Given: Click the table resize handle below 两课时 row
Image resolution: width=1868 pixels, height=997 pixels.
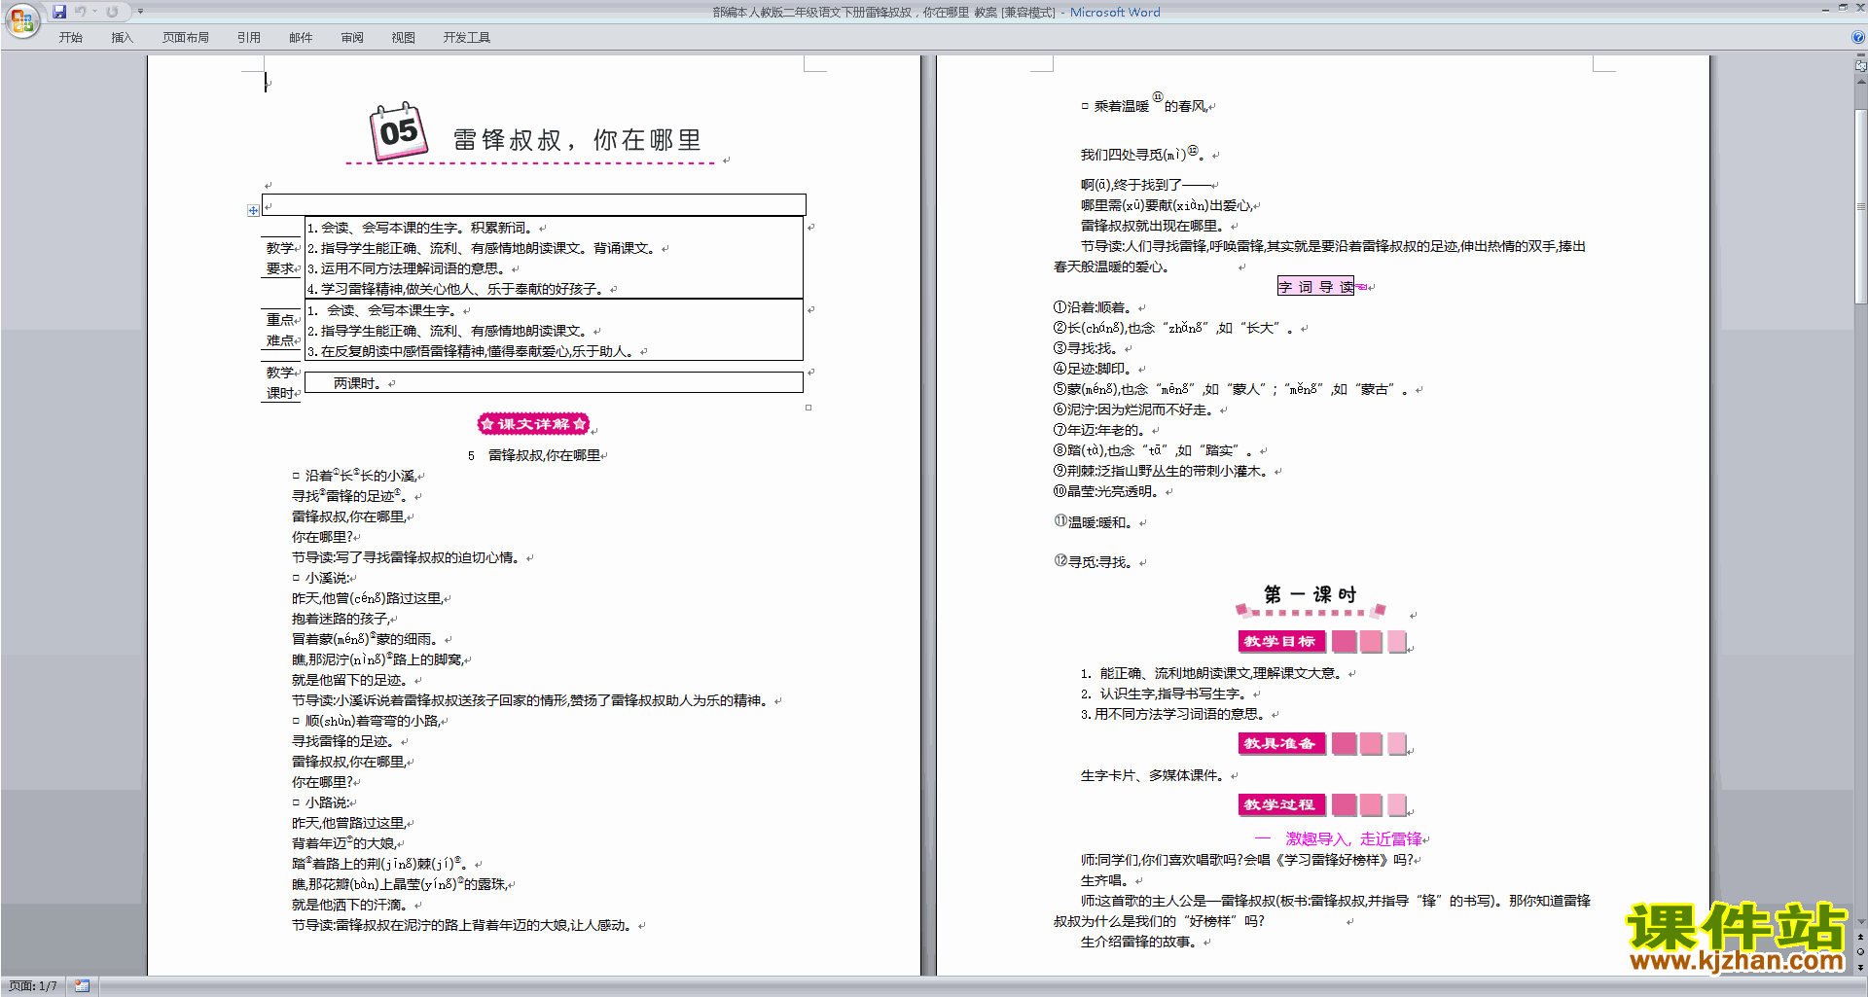Looking at the screenshot, I should [808, 408].
